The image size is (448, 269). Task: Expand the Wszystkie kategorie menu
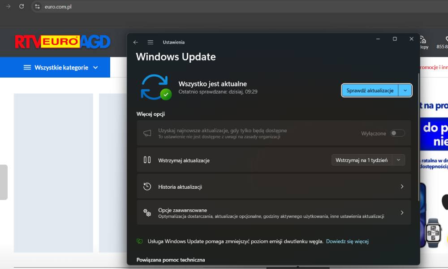60,68
